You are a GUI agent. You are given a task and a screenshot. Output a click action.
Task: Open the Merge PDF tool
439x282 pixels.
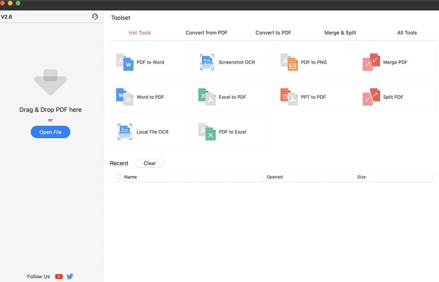pyautogui.click(x=395, y=62)
